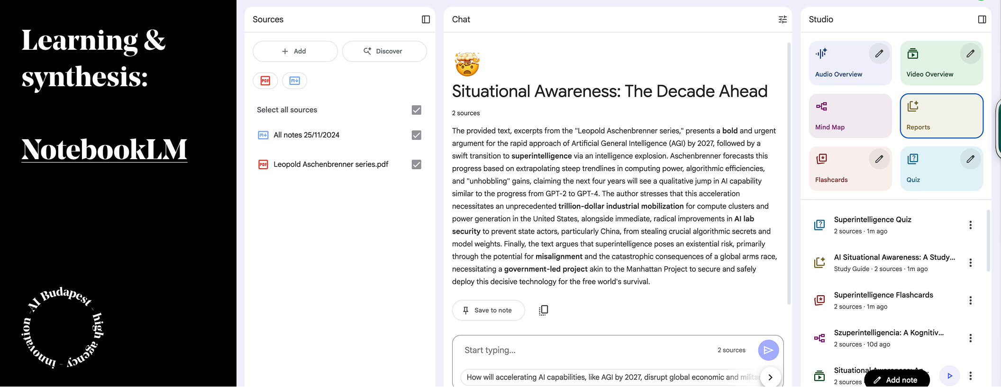Open more options for Superintelligence Quiz

point(970,225)
